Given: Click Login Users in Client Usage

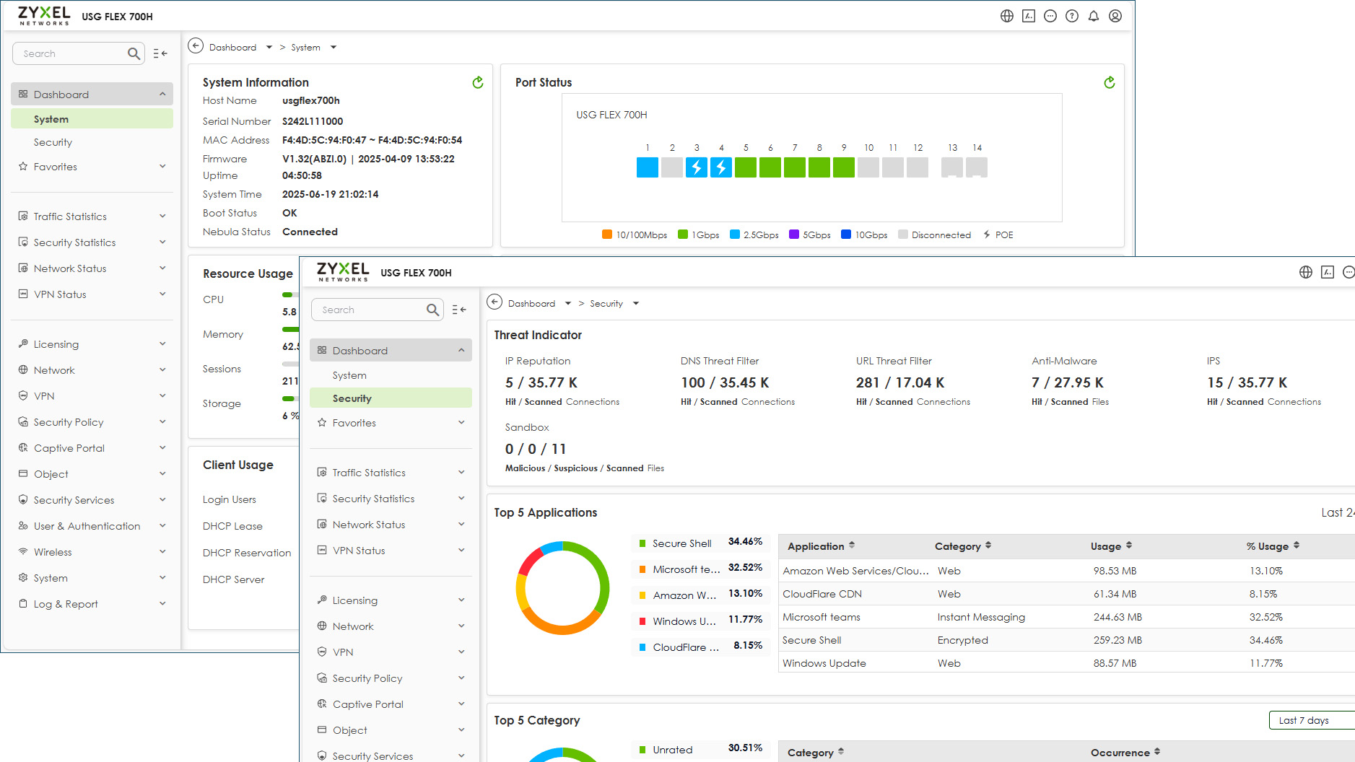Looking at the screenshot, I should pyautogui.click(x=230, y=499).
